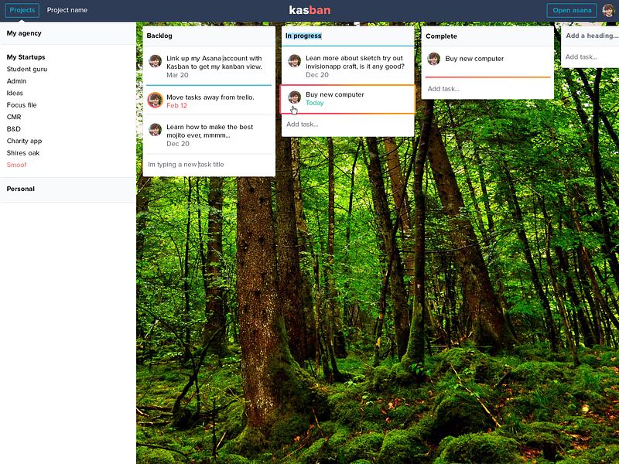Click the Project name label

pos(67,10)
